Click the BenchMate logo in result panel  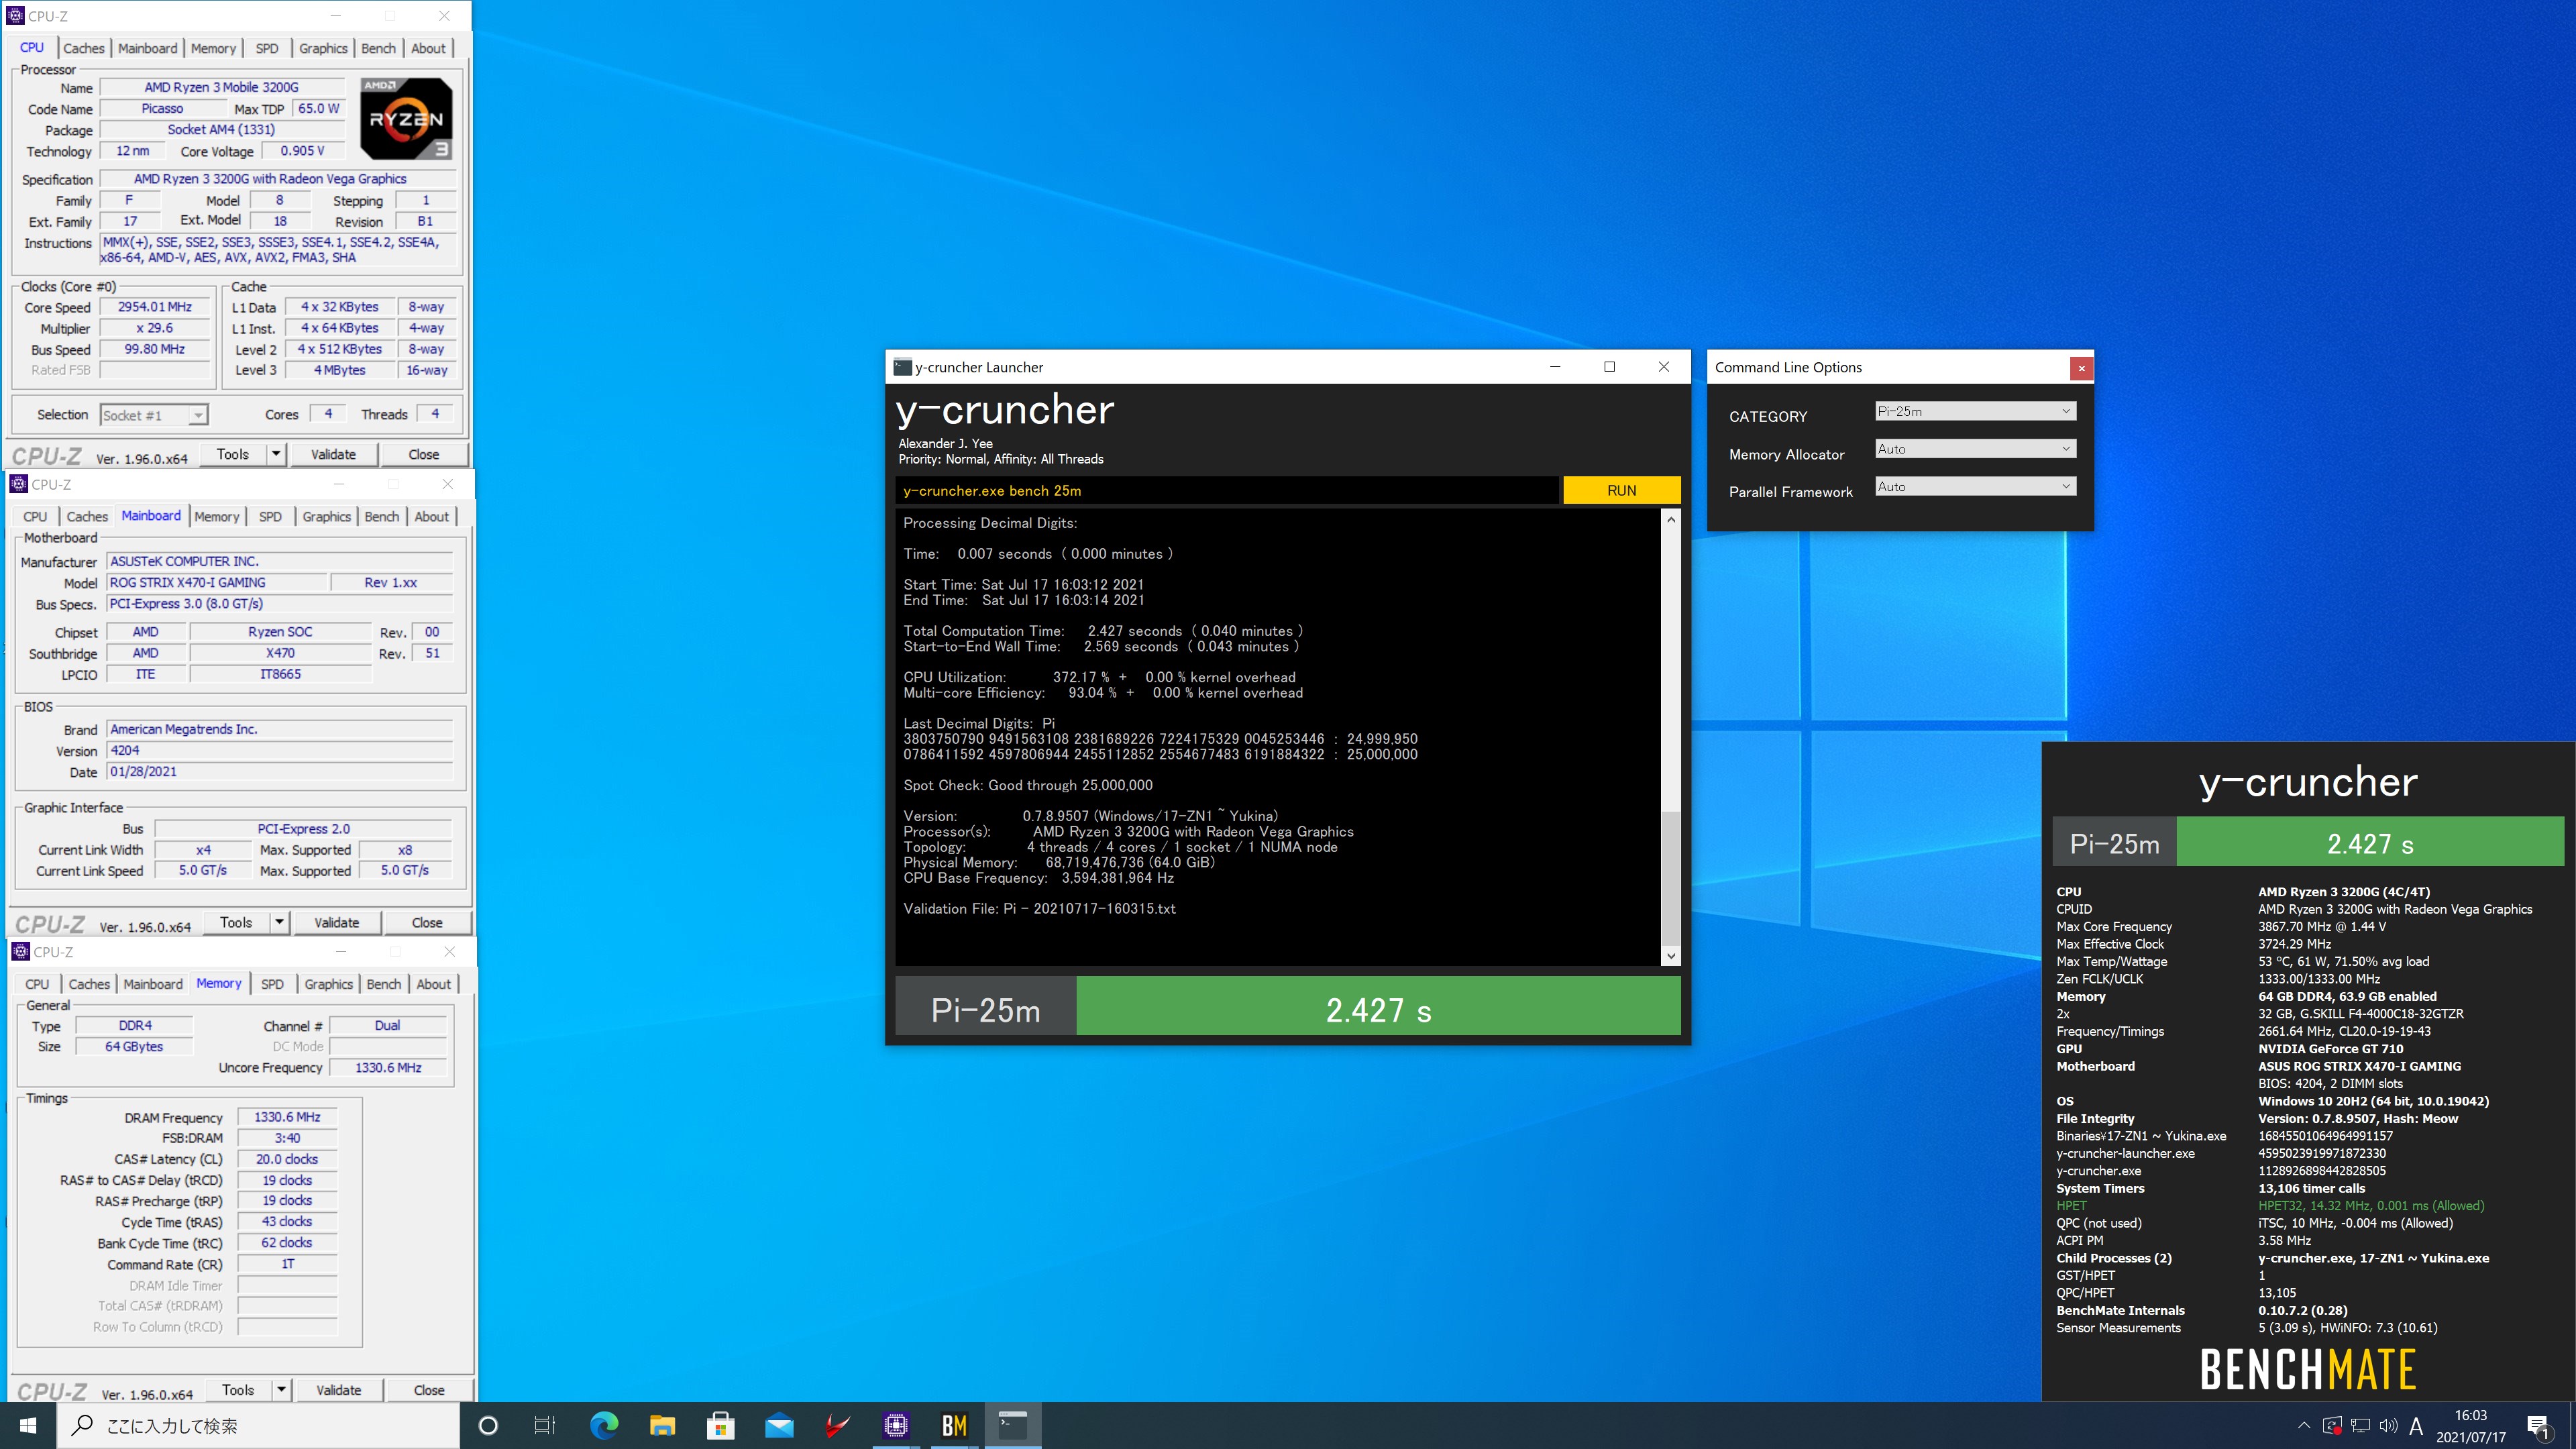(2308, 1369)
